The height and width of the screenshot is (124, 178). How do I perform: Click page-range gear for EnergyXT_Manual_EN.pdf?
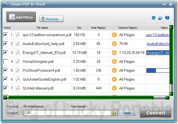[114, 53]
